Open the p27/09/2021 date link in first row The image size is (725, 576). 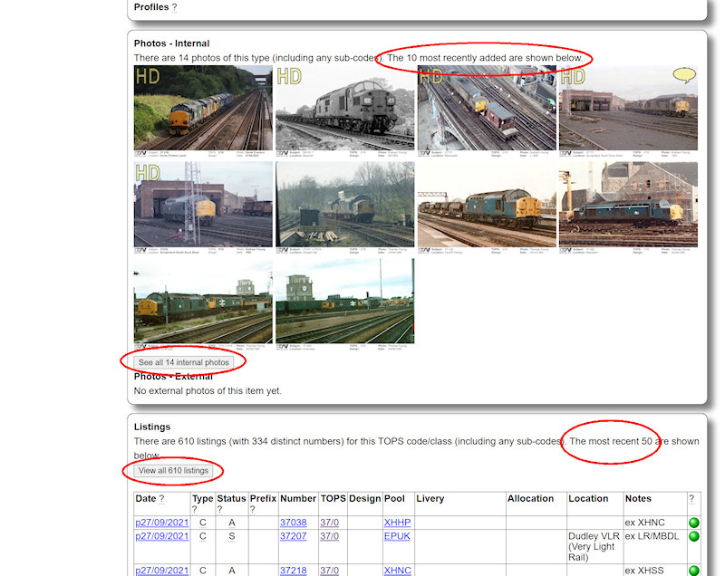pos(161,523)
